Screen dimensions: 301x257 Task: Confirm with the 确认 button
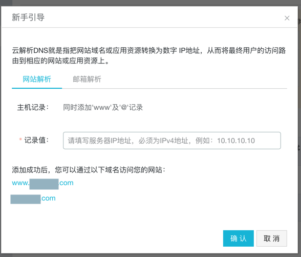tap(238, 239)
